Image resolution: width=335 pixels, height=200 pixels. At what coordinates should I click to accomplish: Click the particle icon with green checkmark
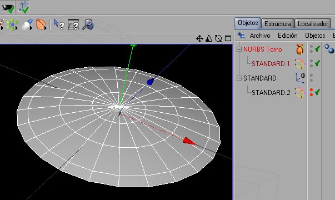click(x=23, y=7)
